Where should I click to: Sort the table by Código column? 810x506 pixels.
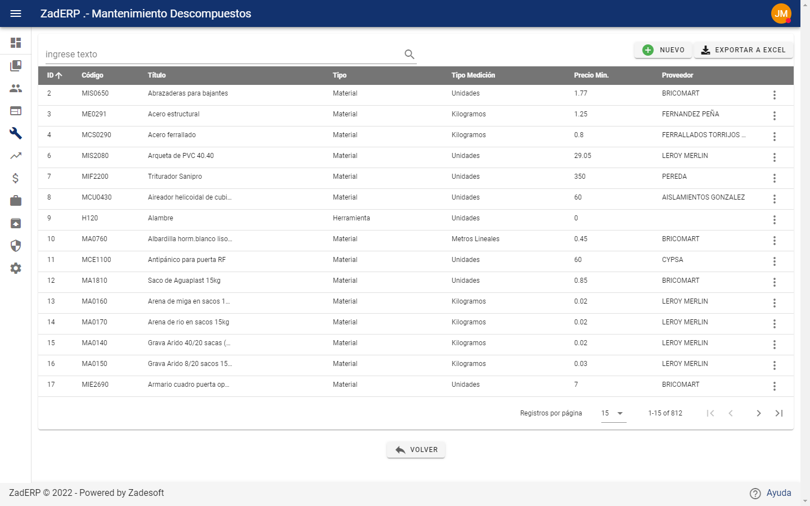pyautogui.click(x=92, y=75)
